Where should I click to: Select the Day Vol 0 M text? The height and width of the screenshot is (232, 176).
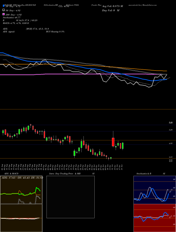pos(111,10)
